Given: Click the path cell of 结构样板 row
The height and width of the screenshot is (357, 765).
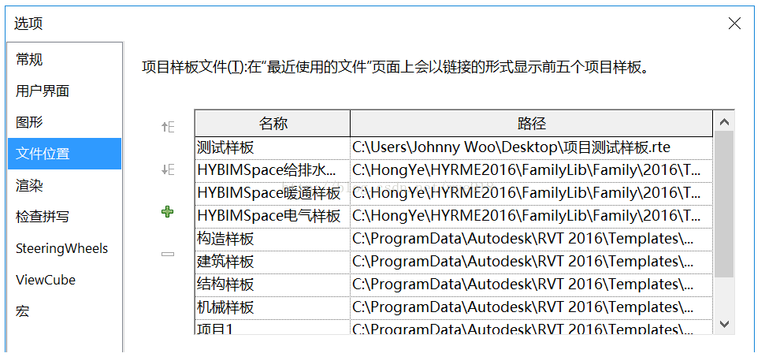Looking at the screenshot, I should [x=531, y=284].
